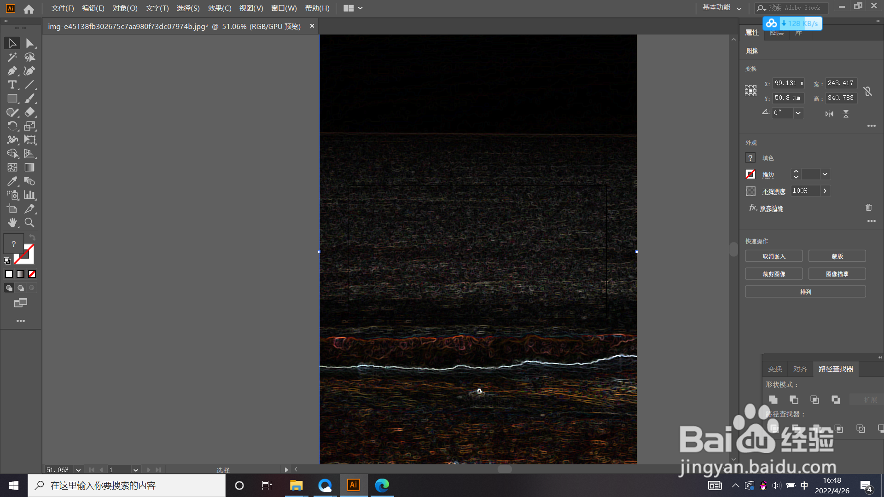Select the Gradient tool
Image resolution: width=884 pixels, height=497 pixels.
pyautogui.click(x=30, y=168)
